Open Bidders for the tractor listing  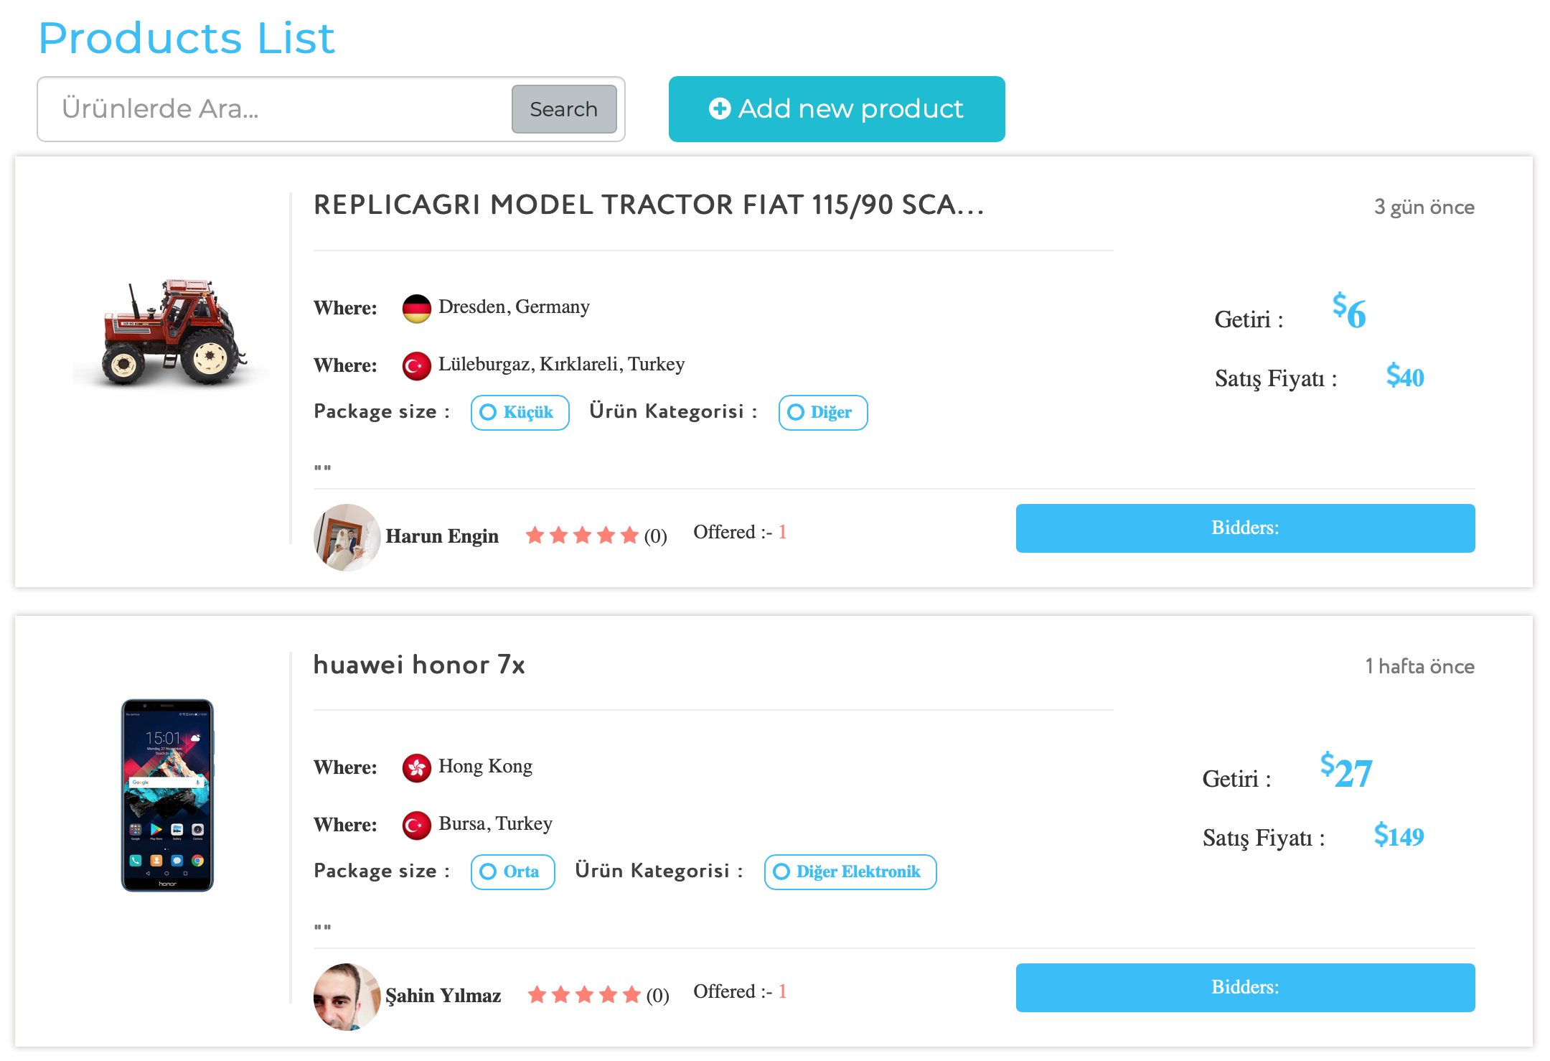coord(1244,528)
